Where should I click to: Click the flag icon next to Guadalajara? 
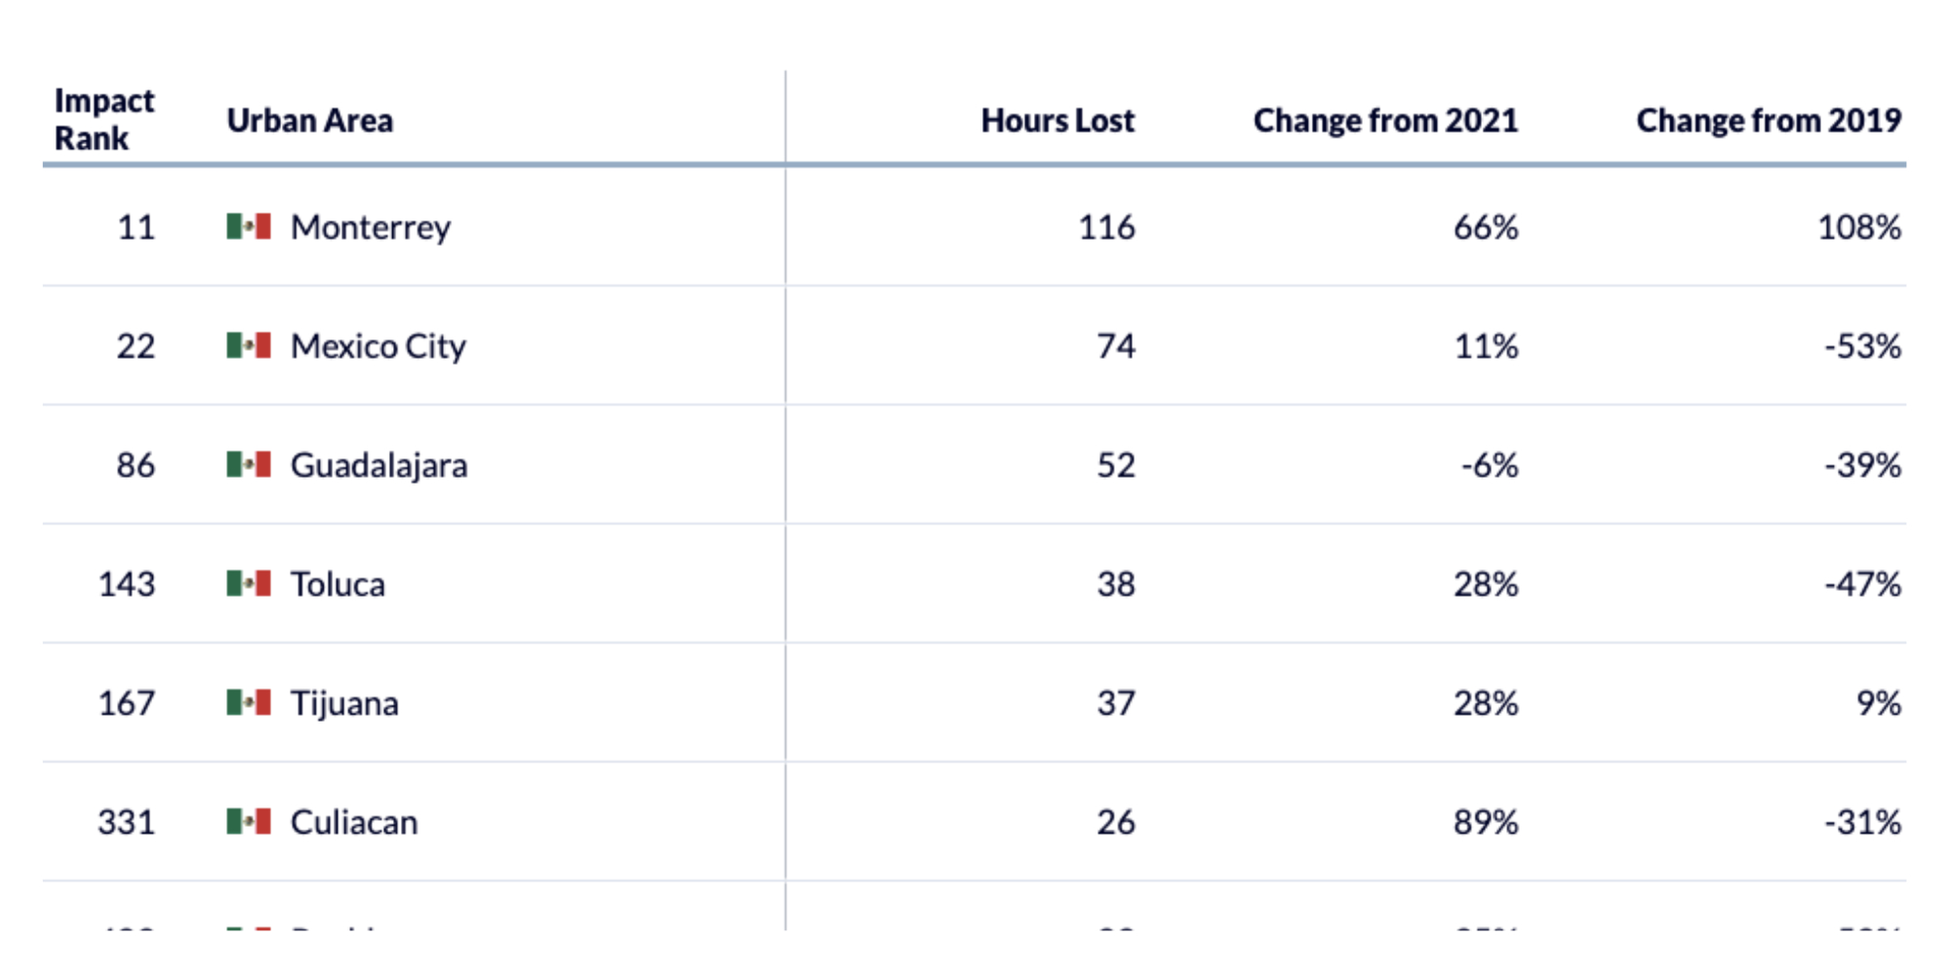249,465
